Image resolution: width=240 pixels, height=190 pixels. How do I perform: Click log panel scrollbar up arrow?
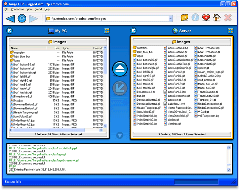click(229, 147)
